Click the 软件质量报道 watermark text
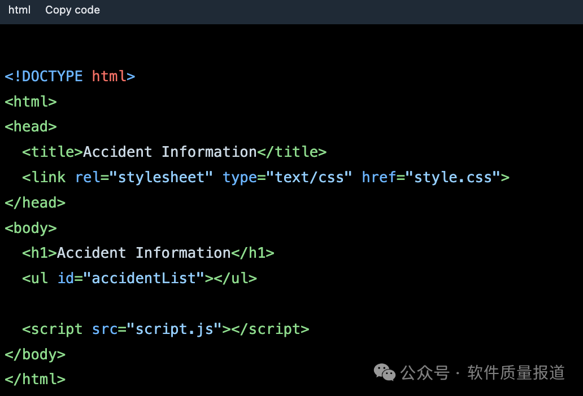 coord(516,372)
